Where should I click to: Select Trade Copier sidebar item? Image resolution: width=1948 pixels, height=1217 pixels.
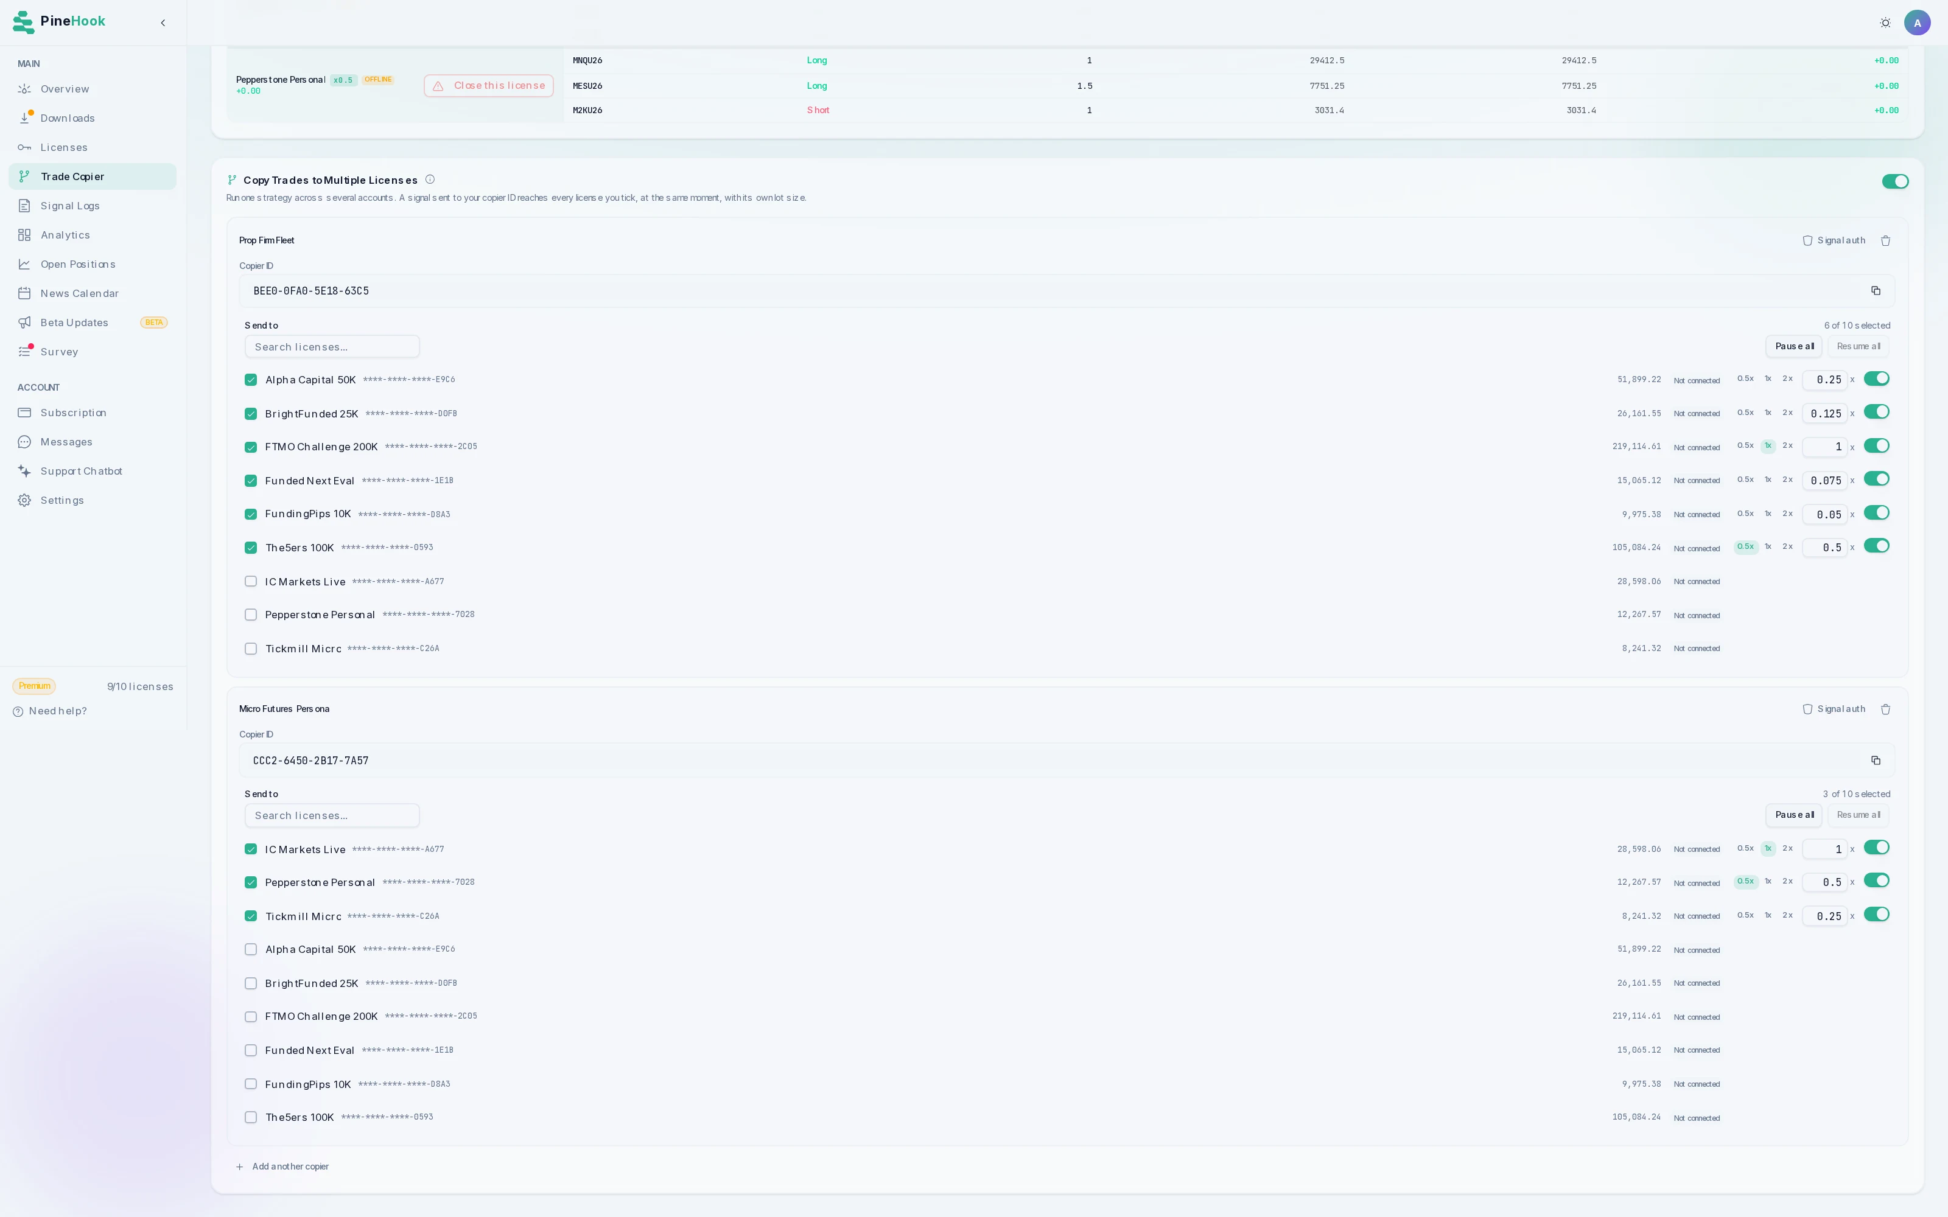tap(93, 176)
